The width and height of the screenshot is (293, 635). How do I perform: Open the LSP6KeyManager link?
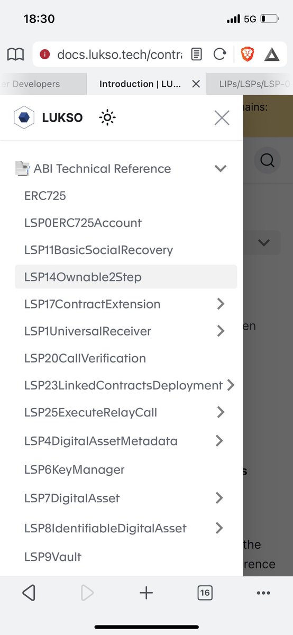75,469
